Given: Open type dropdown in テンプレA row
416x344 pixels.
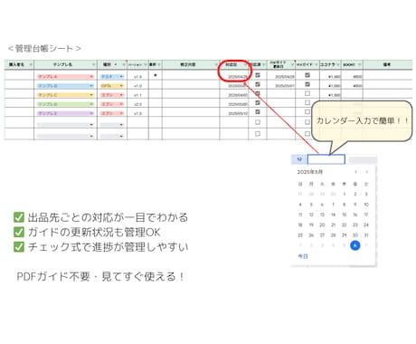Looking at the screenshot, I should click(x=112, y=77).
